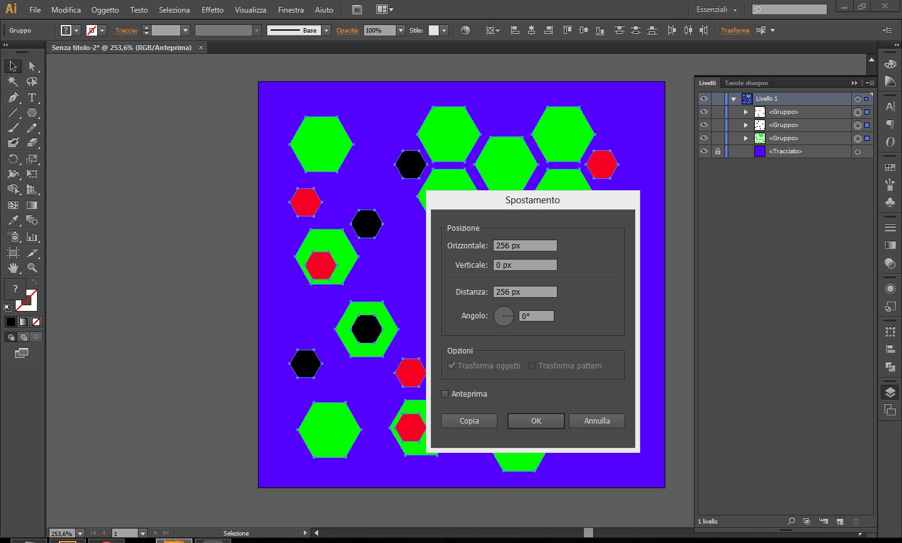Select the Artboard tool
The image size is (902, 543).
[13, 253]
